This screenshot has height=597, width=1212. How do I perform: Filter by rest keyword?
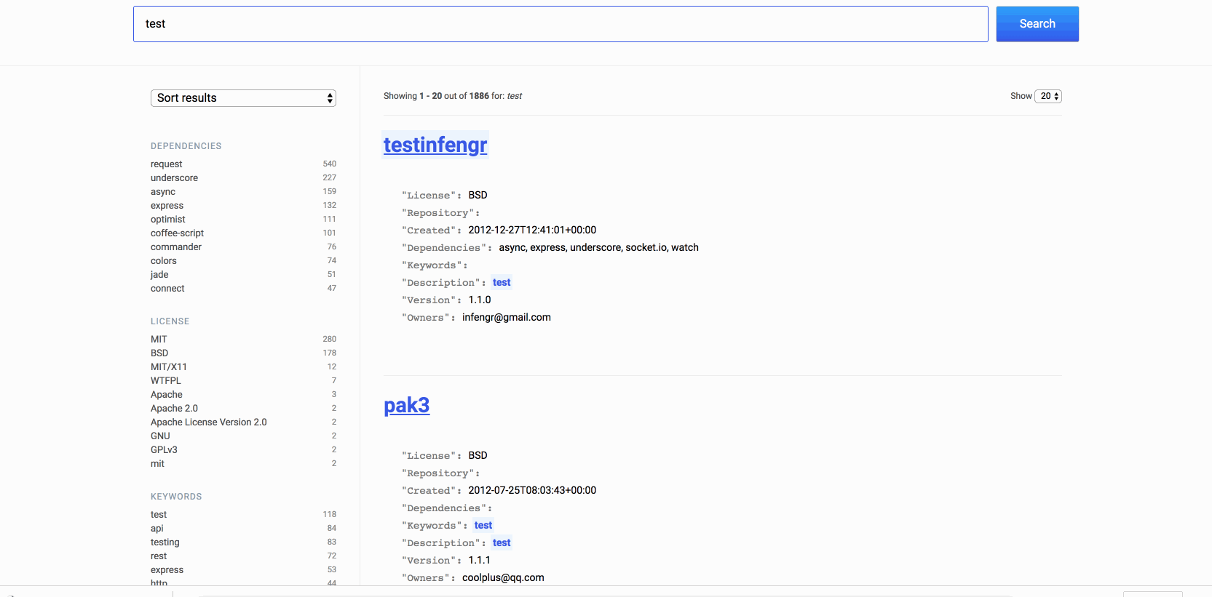(x=159, y=556)
